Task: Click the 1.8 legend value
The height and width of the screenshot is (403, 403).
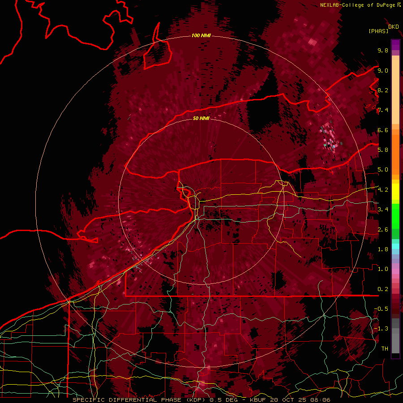Action: [x=383, y=249]
